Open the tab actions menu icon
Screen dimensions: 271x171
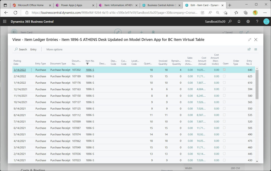[x=5, y=5]
